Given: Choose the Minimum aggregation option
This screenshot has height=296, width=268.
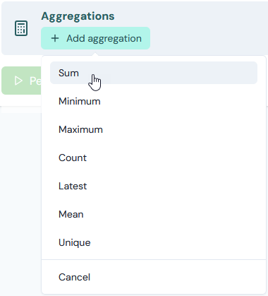Looking at the screenshot, I should (154, 101).
